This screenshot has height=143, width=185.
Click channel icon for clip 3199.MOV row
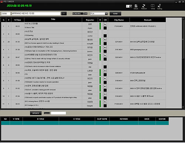point(105,79)
